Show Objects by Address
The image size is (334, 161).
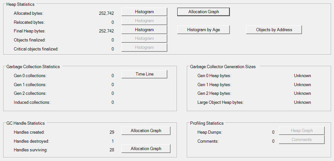point(274,30)
